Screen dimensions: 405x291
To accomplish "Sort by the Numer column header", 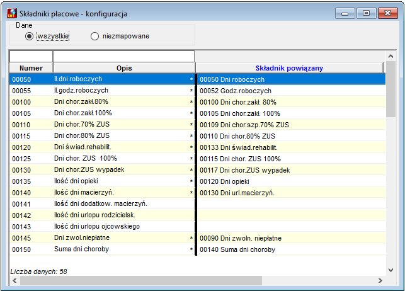I will click(31, 68).
